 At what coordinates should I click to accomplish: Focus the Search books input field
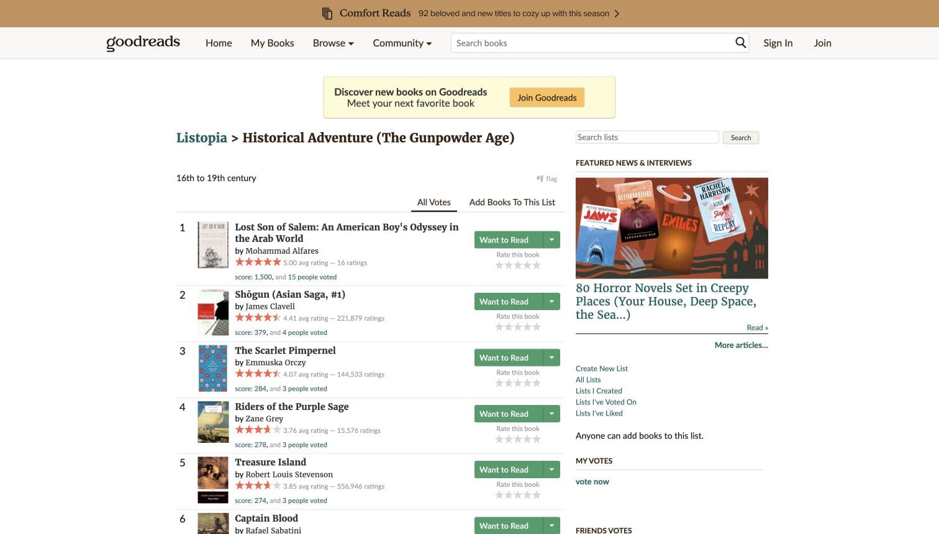click(x=593, y=43)
